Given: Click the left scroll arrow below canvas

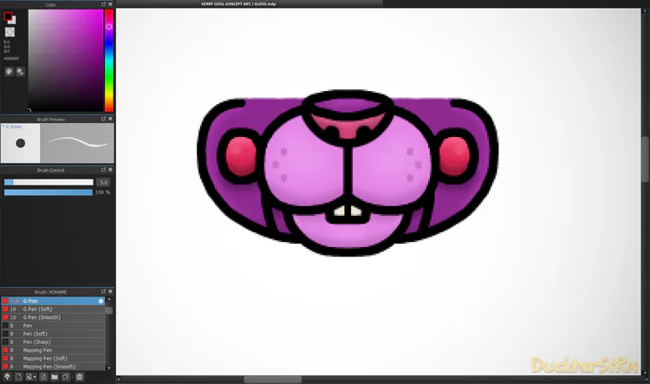Looking at the screenshot, I should [x=119, y=380].
